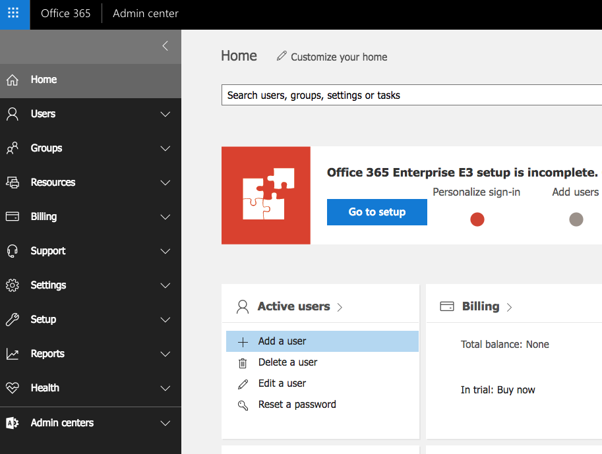
Task: Open the Groups sidebar item
Action: pos(90,148)
